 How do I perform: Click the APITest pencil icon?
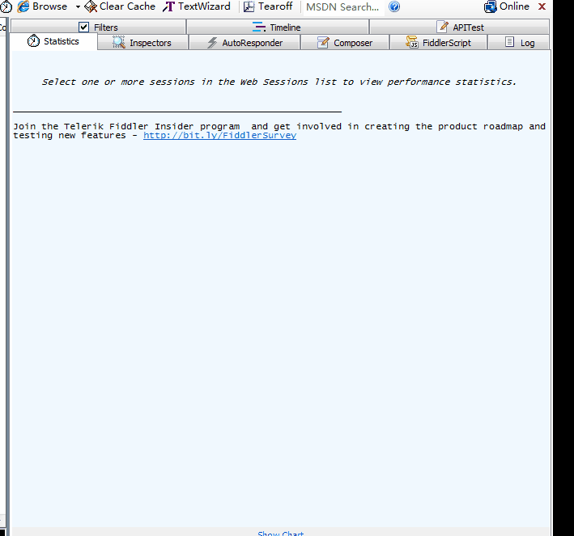pos(443,27)
